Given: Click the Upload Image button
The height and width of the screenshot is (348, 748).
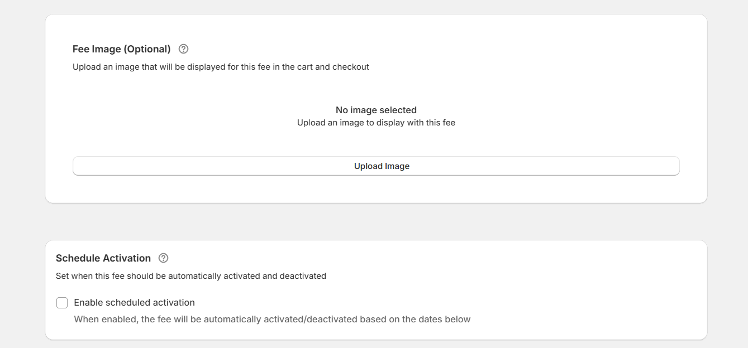Looking at the screenshot, I should [x=375, y=166].
